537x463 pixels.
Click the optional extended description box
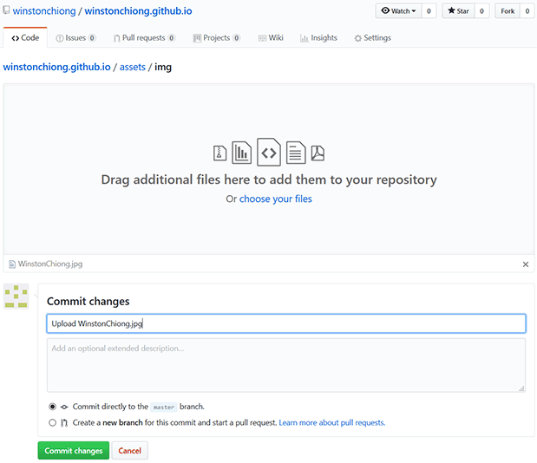tap(286, 365)
